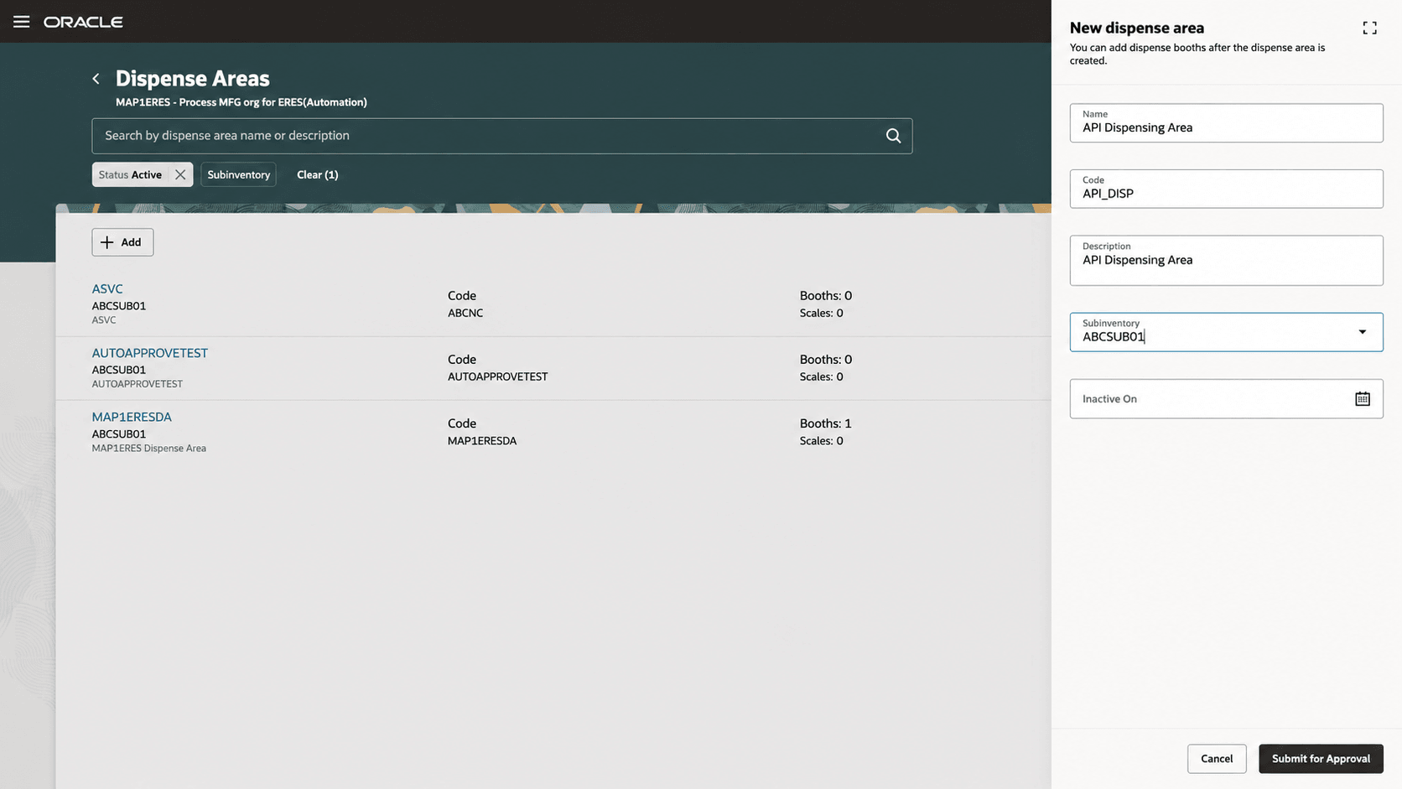
Task: Select the Code value AUTOAPPROVETEST
Action: click(x=498, y=376)
